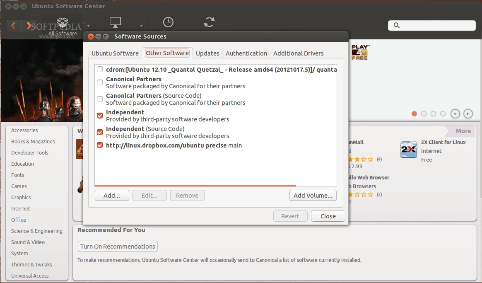
Task: Enable Canonical Partners Source Code
Action: pyautogui.click(x=100, y=99)
